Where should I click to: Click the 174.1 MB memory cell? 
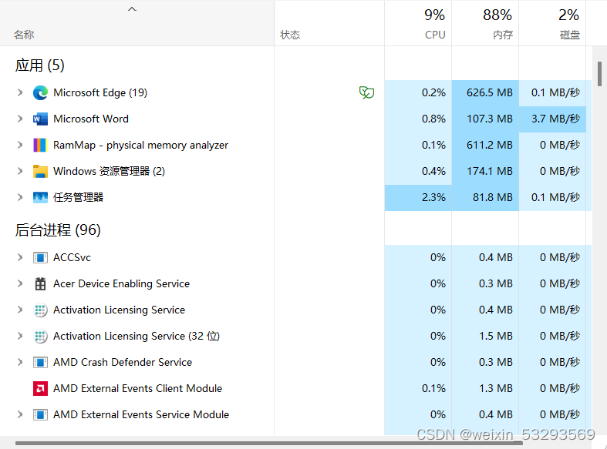coord(485,171)
